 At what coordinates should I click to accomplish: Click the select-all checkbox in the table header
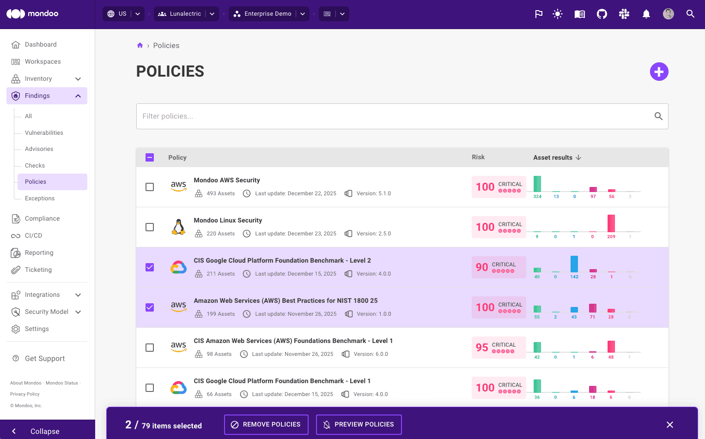(150, 157)
